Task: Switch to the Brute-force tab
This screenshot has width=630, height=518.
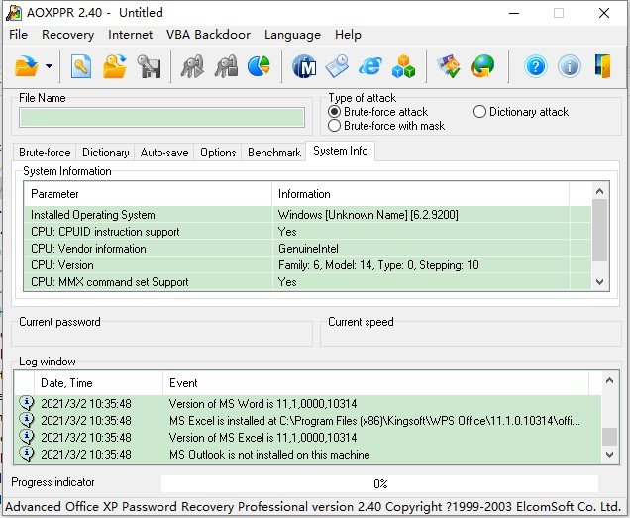Action: [45, 153]
